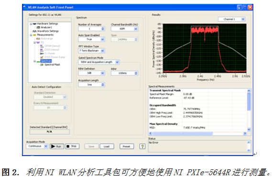Click the RBW value input field

pos(123,73)
